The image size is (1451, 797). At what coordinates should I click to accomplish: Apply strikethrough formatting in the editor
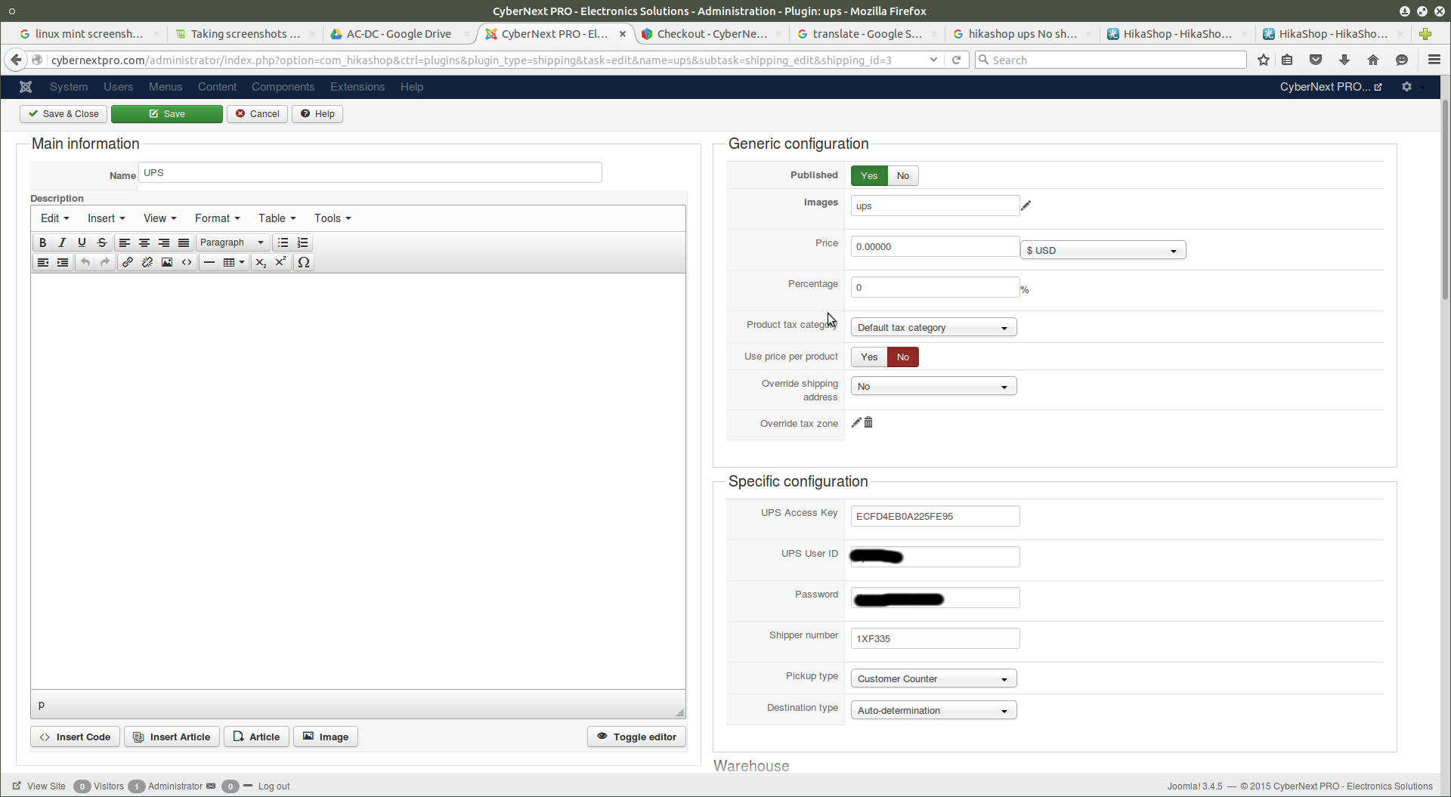(x=102, y=242)
